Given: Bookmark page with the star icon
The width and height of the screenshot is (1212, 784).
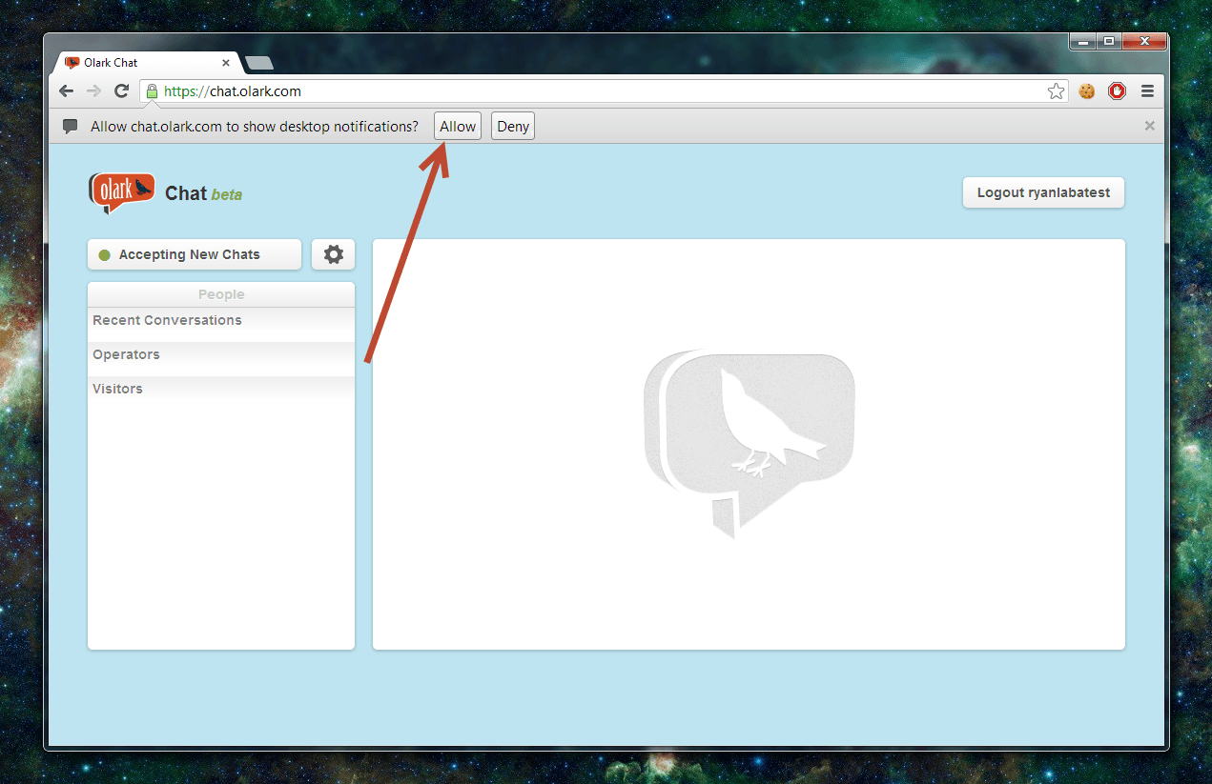Looking at the screenshot, I should click(x=1056, y=91).
